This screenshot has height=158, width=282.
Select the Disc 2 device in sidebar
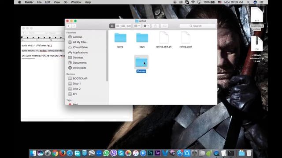tap(77, 89)
